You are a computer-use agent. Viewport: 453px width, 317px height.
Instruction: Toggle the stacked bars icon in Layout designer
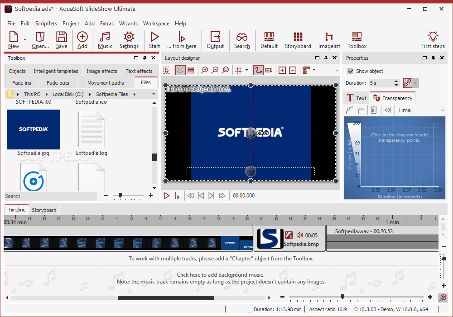click(191, 70)
